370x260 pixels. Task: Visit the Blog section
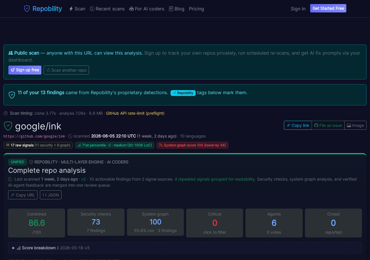[177, 9]
